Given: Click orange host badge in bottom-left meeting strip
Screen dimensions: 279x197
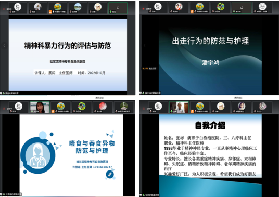Looking at the screenshot, I should click(x=53, y=111).
